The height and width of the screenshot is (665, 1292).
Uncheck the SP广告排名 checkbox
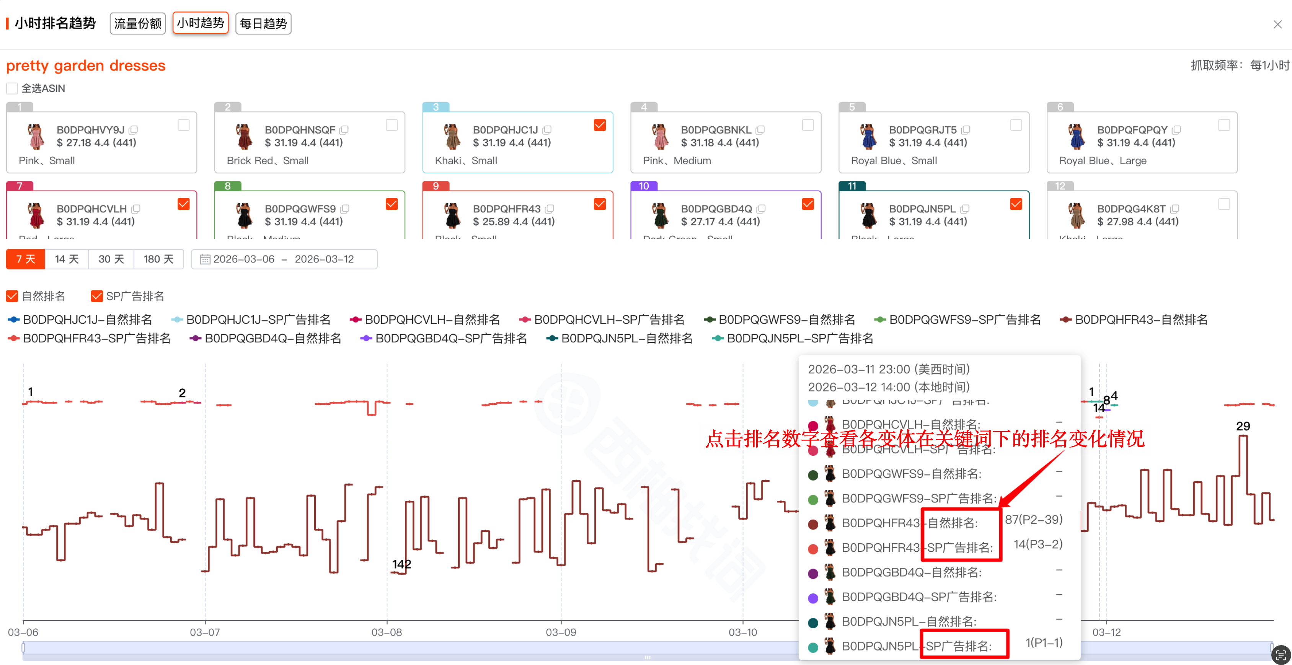[x=96, y=297]
